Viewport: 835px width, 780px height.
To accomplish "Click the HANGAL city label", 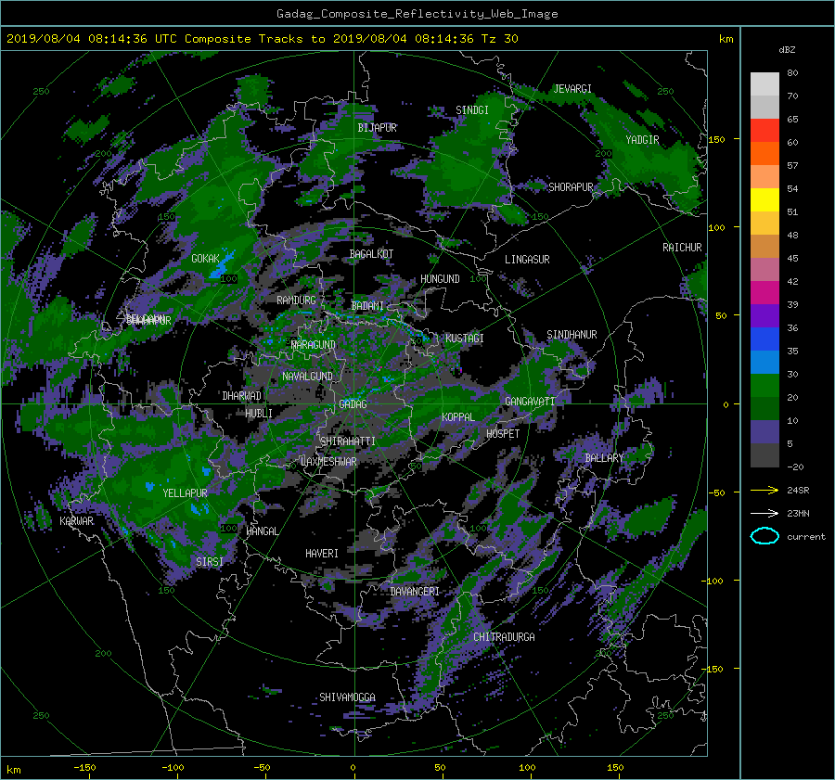I will (262, 531).
